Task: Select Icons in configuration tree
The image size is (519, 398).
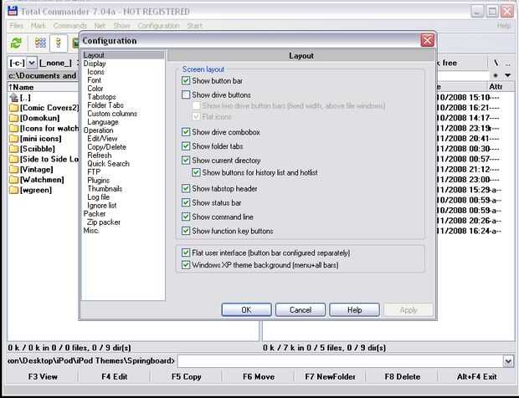Action: coord(95,72)
